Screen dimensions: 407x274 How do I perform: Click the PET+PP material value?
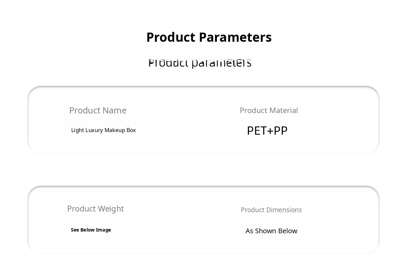pos(267,131)
